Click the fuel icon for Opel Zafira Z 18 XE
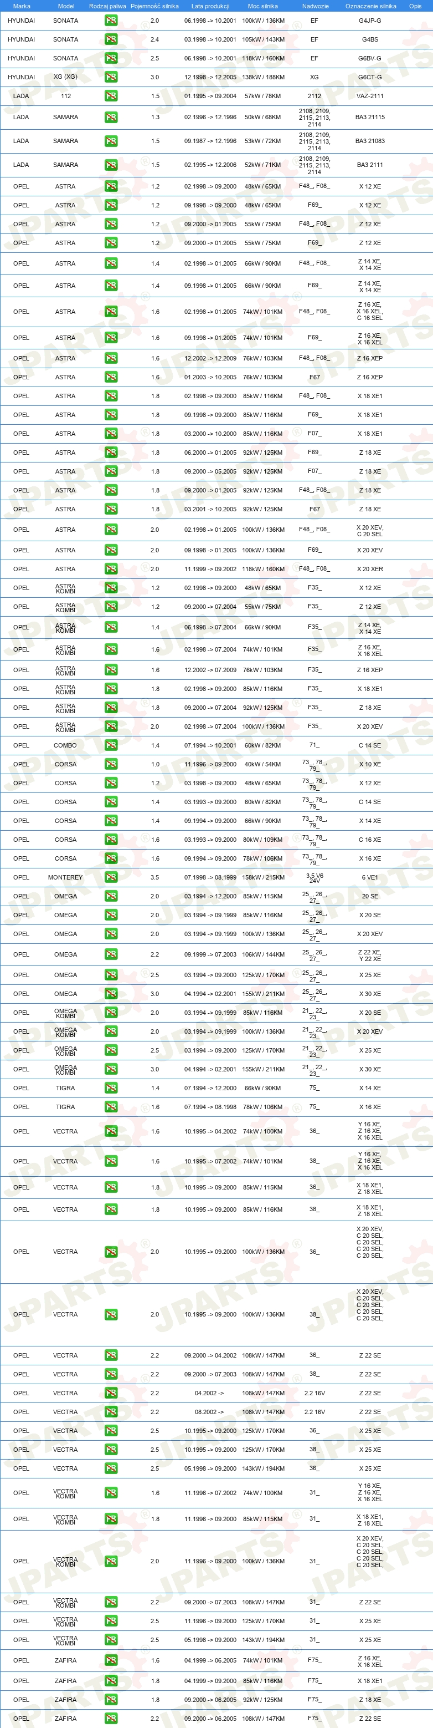This screenshot has width=433, height=1728. (111, 1699)
